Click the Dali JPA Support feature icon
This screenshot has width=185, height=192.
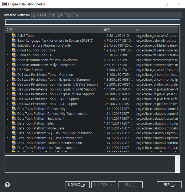point(14,104)
